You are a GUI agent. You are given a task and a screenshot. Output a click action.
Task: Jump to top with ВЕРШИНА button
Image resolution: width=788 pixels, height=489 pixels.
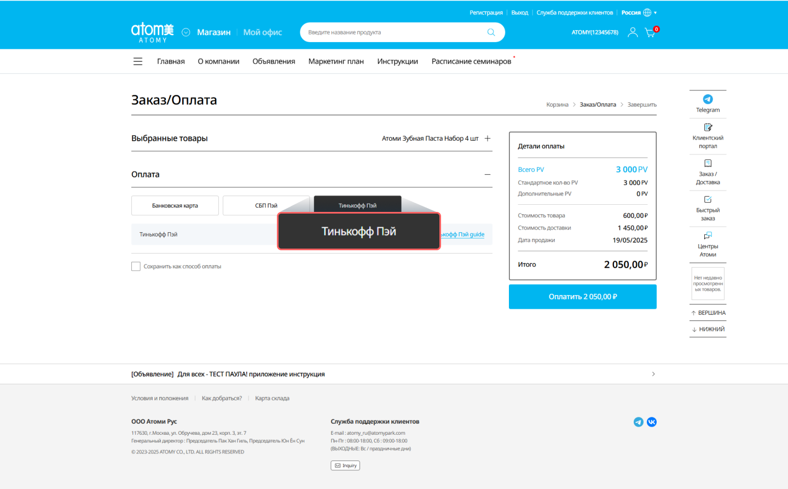pos(708,313)
